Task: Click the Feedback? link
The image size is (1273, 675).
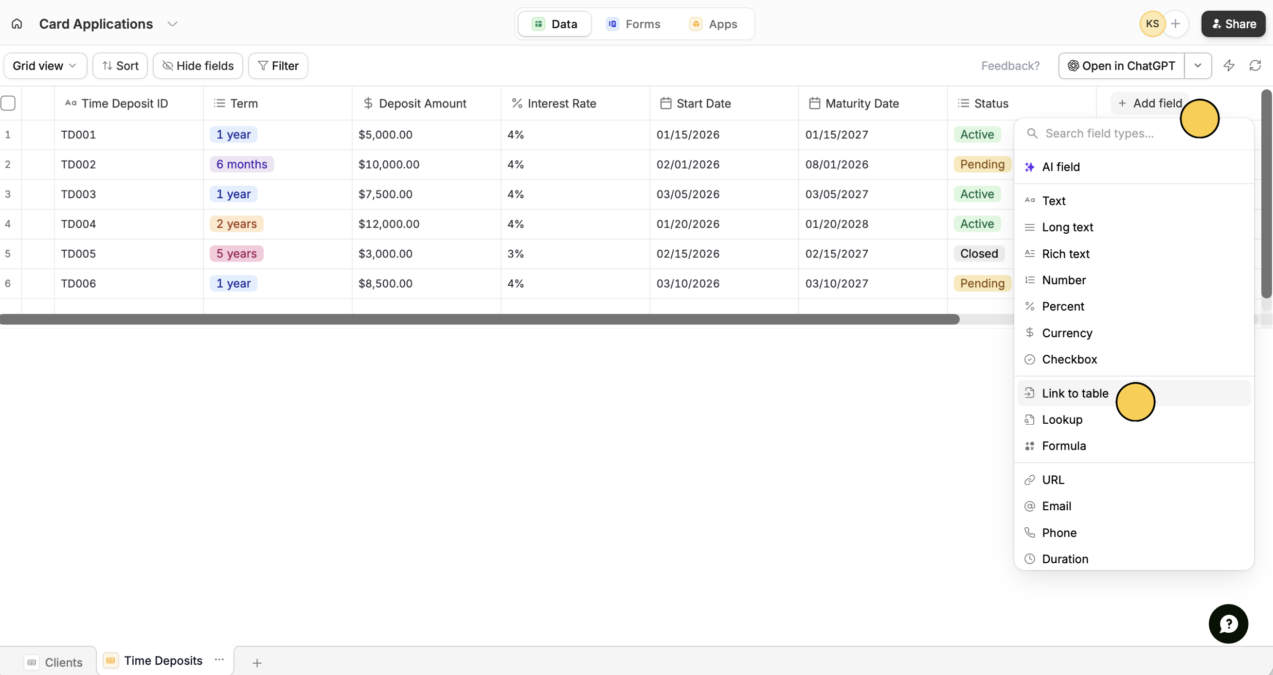Action: coord(1010,66)
